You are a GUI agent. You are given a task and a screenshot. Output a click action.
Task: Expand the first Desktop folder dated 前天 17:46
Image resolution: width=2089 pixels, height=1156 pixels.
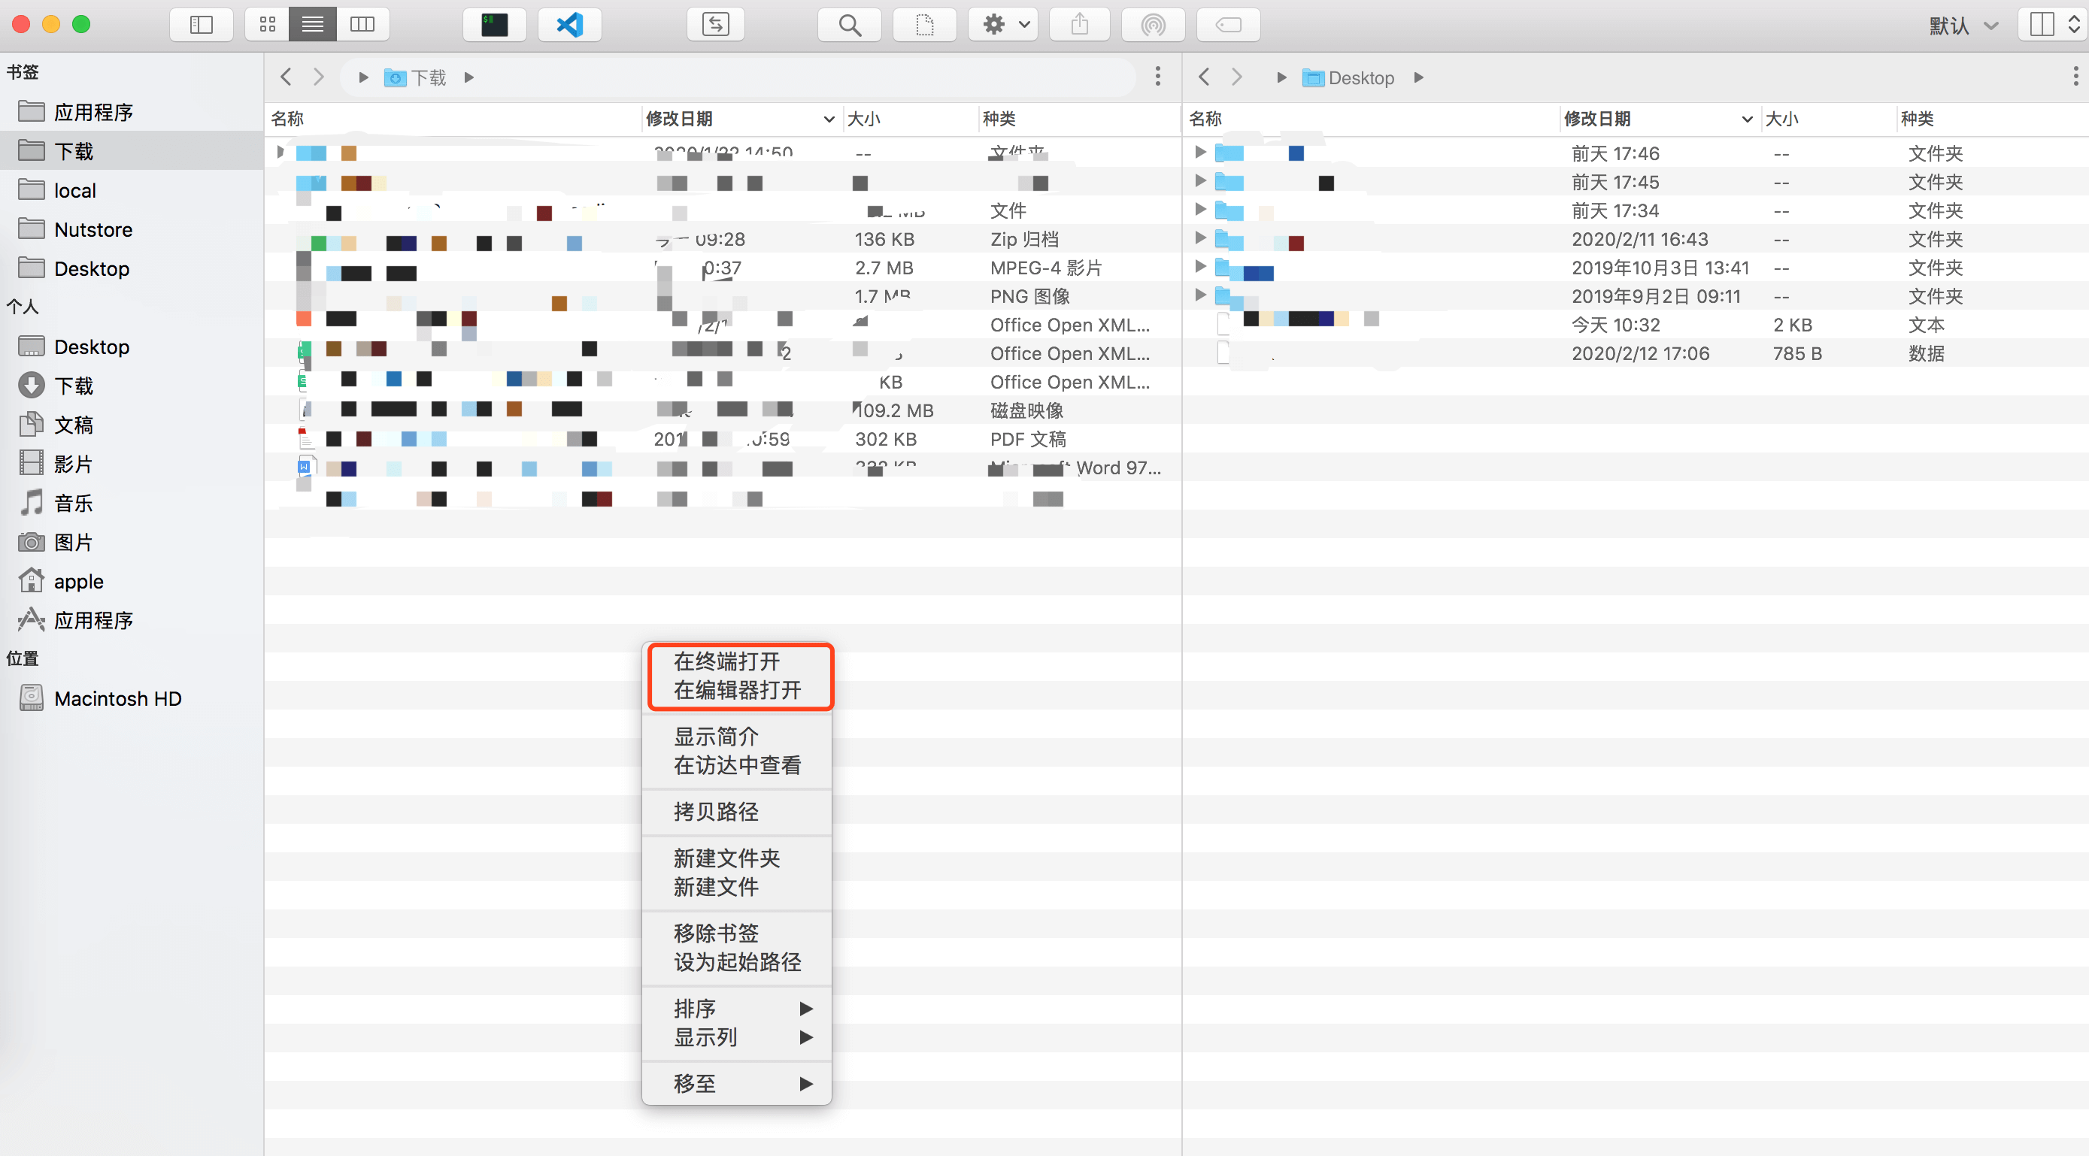pos(1200,152)
